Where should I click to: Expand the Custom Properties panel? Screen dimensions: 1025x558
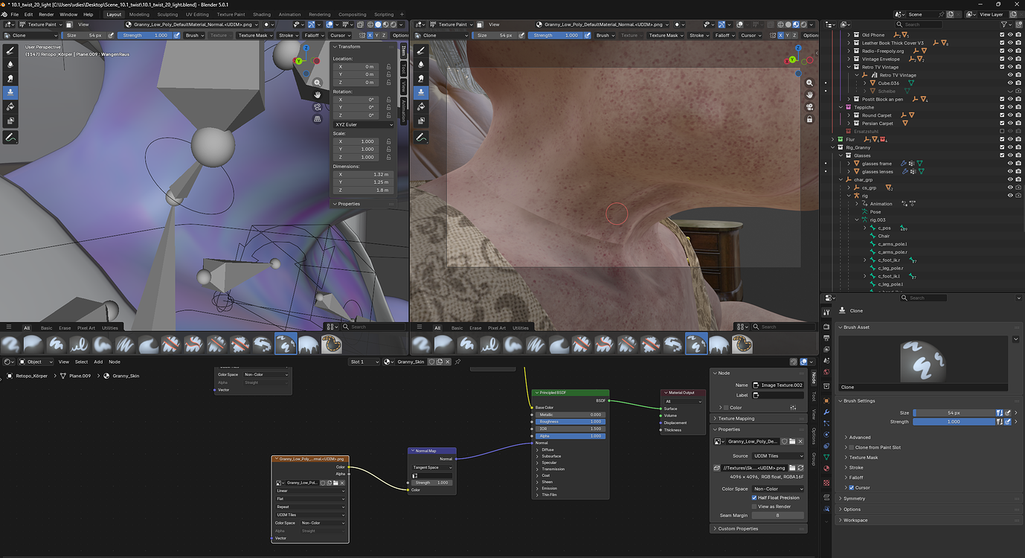[759, 528]
